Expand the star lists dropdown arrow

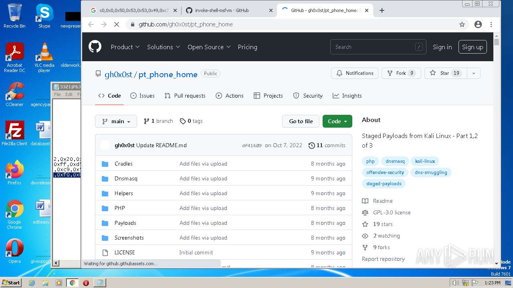(x=474, y=73)
